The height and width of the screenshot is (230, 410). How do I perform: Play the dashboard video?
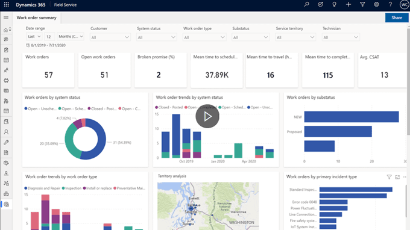click(207, 116)
